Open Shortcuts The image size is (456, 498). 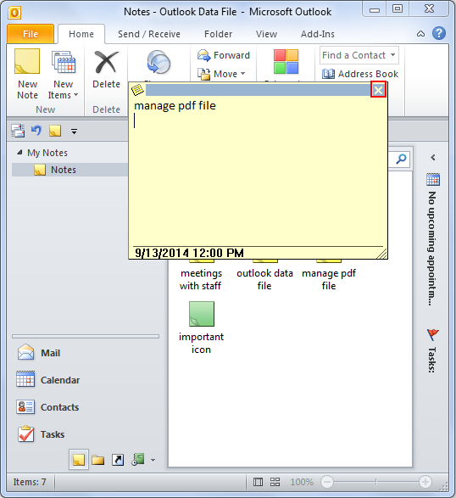coord(118,460)
